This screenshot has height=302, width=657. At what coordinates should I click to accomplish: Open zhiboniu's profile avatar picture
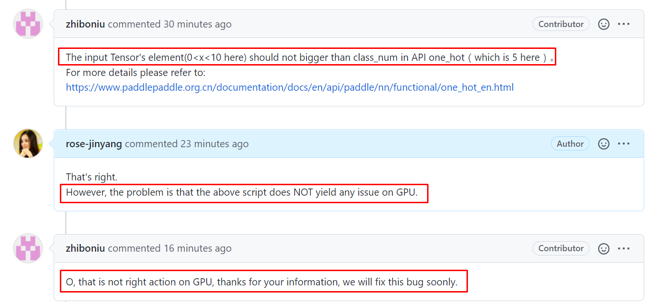coord(28,23)
